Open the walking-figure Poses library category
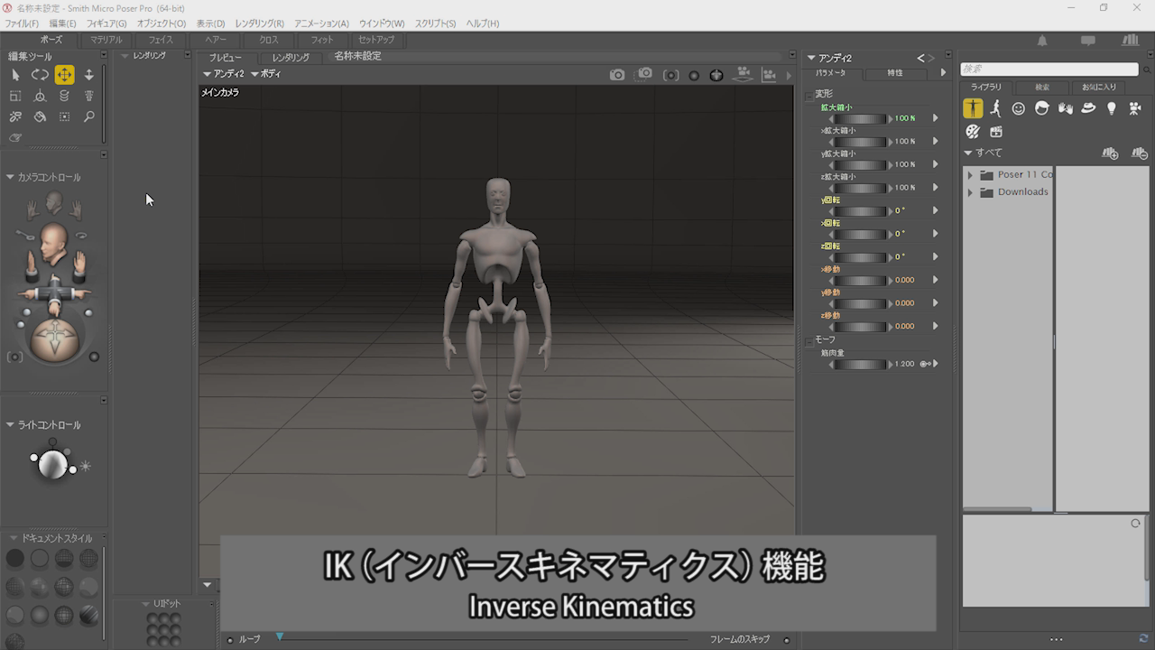 [995, 108]
